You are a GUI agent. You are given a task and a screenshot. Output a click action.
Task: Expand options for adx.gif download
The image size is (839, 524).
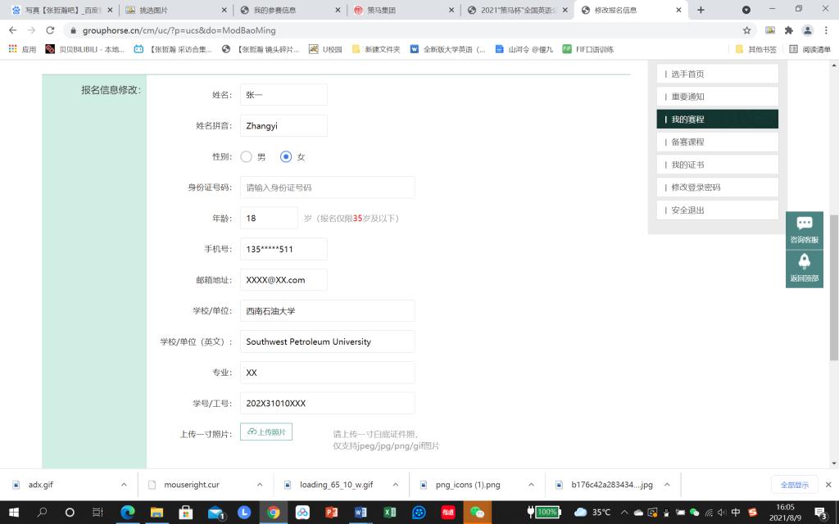(124, 485)
